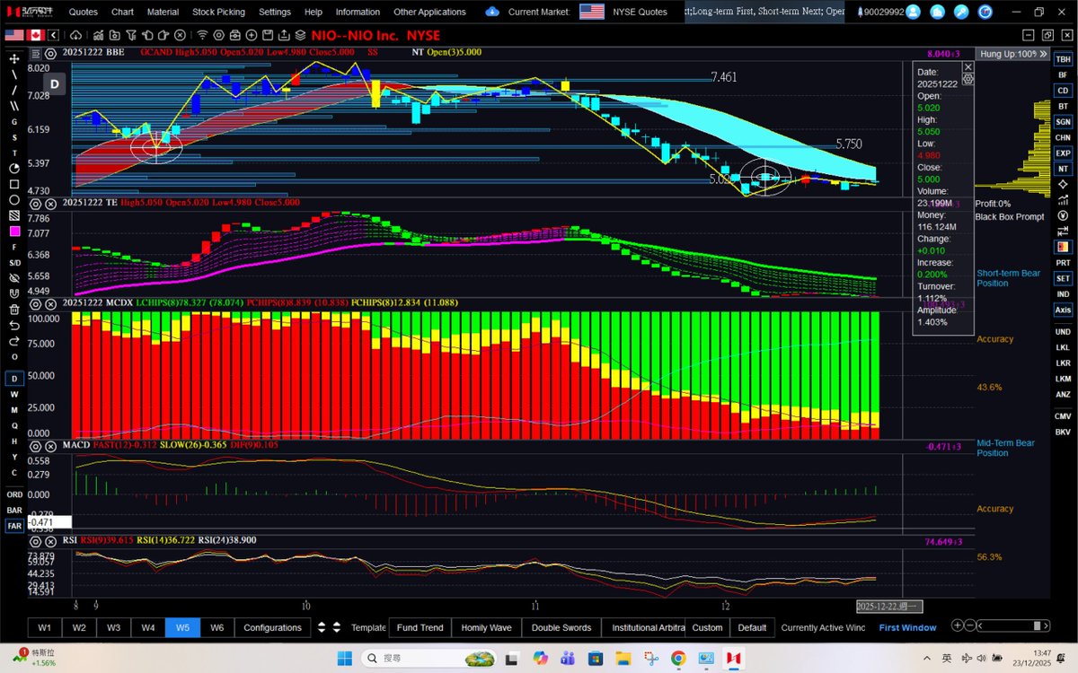The width and height of the screenshot is (1078, 673).
Task: Open the funnel filter icon in top toolbar
Action: pyautogui.click(x=131, y=34)
